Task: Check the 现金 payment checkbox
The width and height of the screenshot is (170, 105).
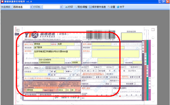Action: pos(111,84)
